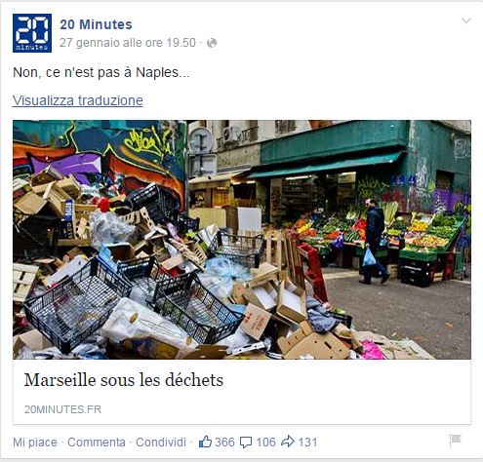Click the report flag icon
Viewport: 483px width, 462px height.
(x=455, y=441)
